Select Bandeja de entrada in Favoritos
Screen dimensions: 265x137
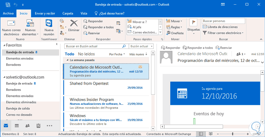[30, 52]
